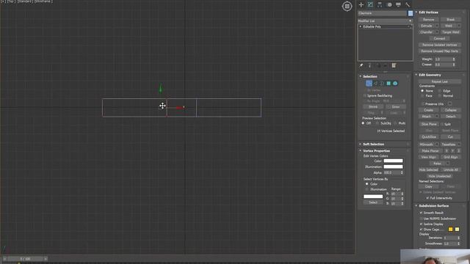Open the object color swatch beside name

[411, 13]
